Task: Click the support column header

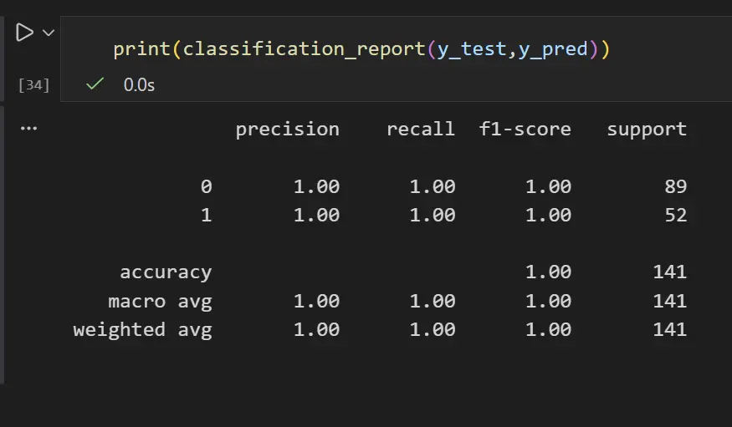Action: (x=647, y=130)
